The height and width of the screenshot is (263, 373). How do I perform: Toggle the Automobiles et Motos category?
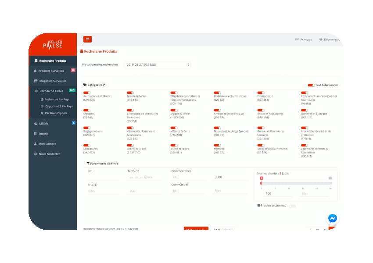tap(87, 92)
